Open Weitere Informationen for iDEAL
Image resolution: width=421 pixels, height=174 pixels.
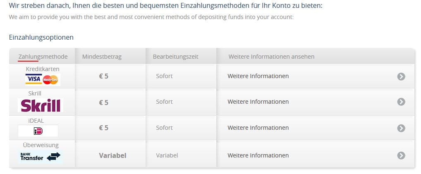258,128
